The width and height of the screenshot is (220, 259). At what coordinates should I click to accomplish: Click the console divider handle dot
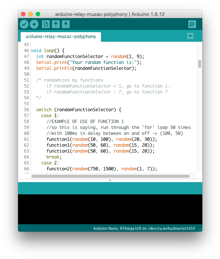pos(110,181)
